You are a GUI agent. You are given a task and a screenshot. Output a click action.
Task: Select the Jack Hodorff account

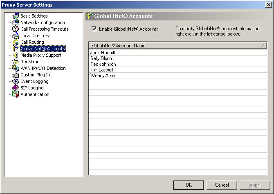[178, 53]
